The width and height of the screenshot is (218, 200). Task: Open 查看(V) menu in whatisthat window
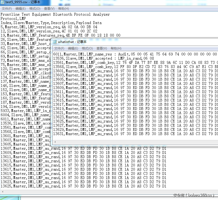click(102, 48)
